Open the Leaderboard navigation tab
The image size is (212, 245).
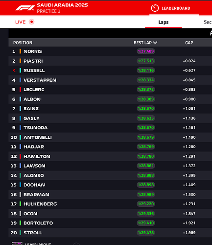[x=174, y=8]
